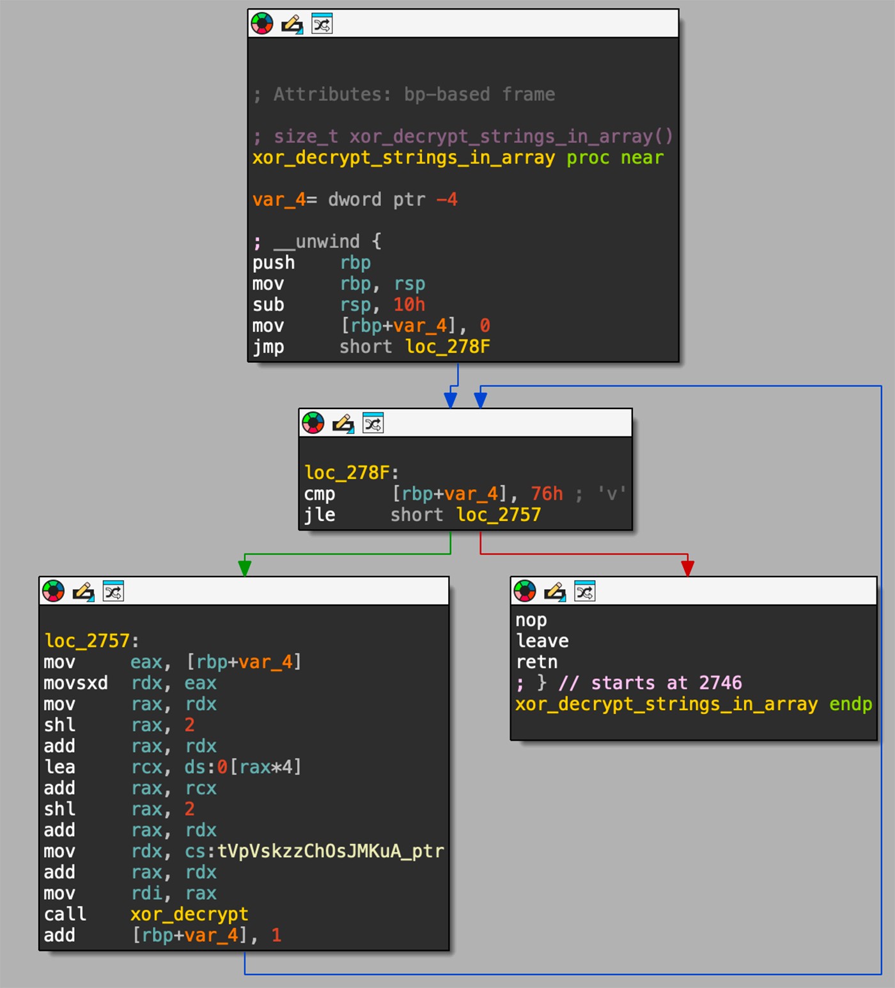Select the mov rax, rdx instruction
895x988 pixels.
(130, 704)
